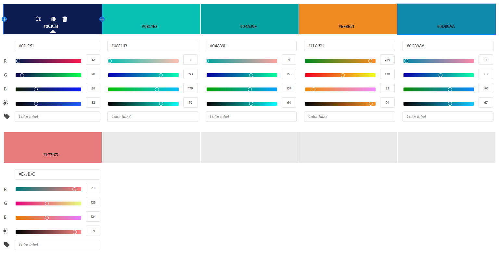Click the tag icon beside #E77B7C label field
This screenshot has height=256, width=499.
click(6, 245)
